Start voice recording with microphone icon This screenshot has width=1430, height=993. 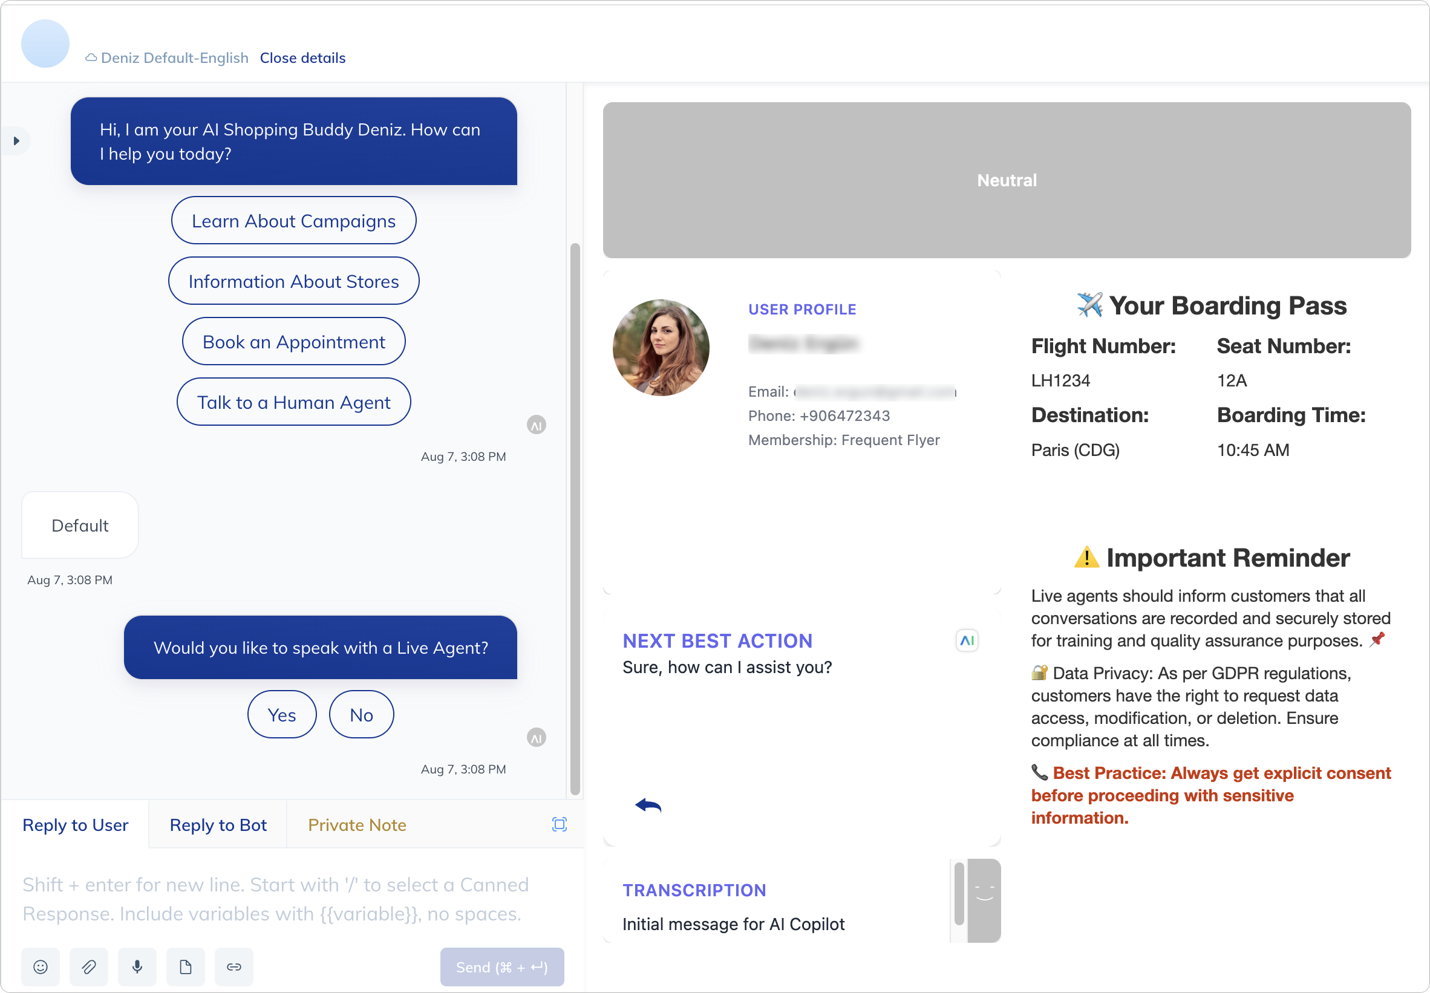click(137, 966)
